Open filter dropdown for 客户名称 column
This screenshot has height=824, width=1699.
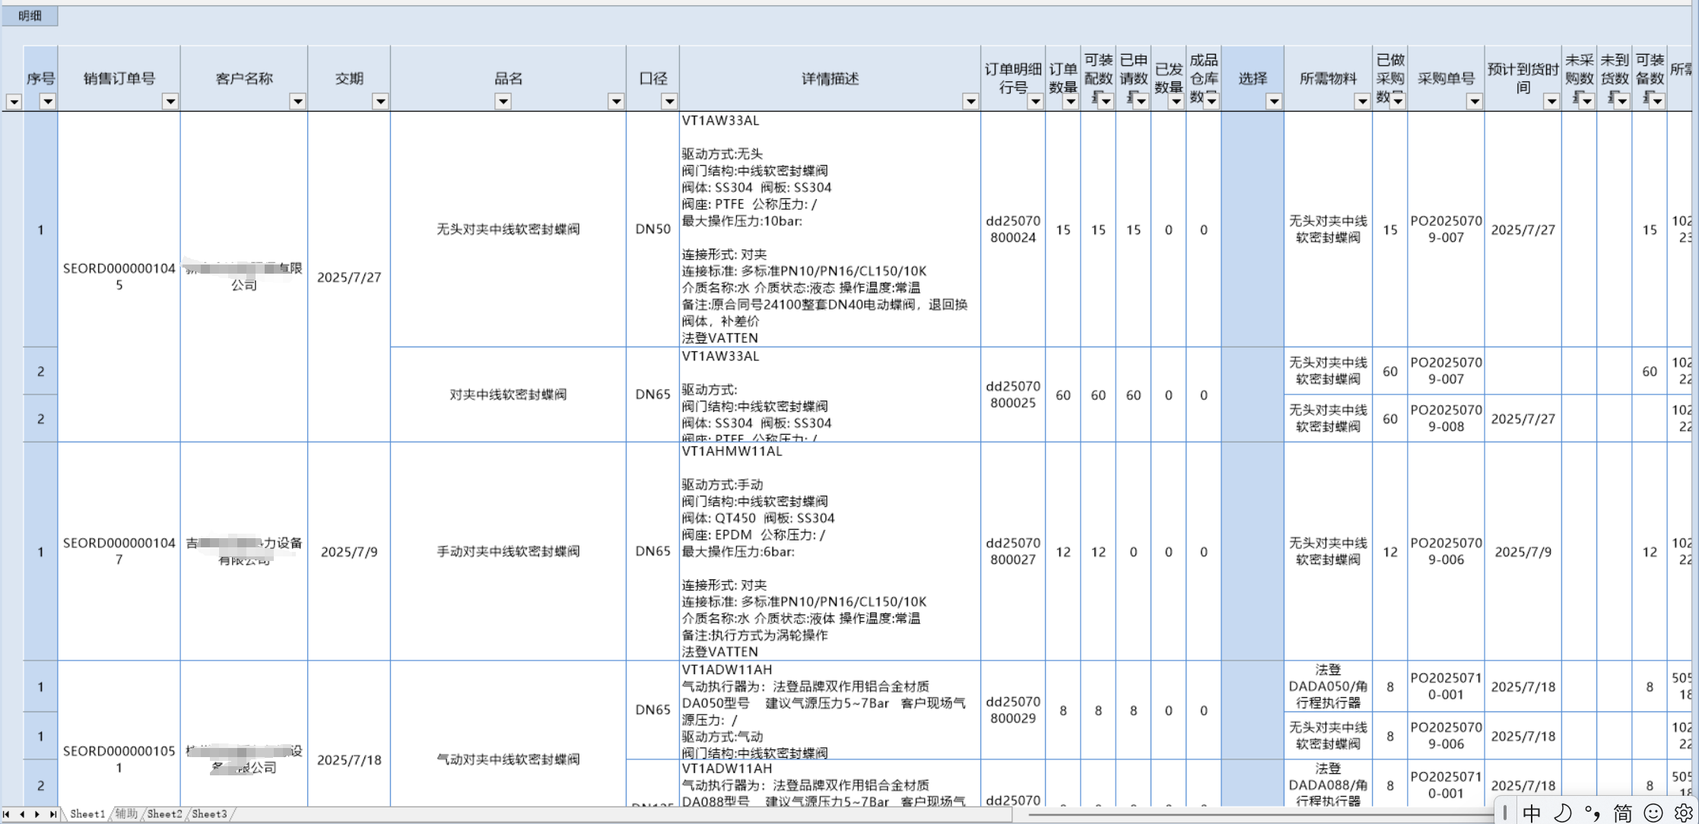tap(298, 101)
